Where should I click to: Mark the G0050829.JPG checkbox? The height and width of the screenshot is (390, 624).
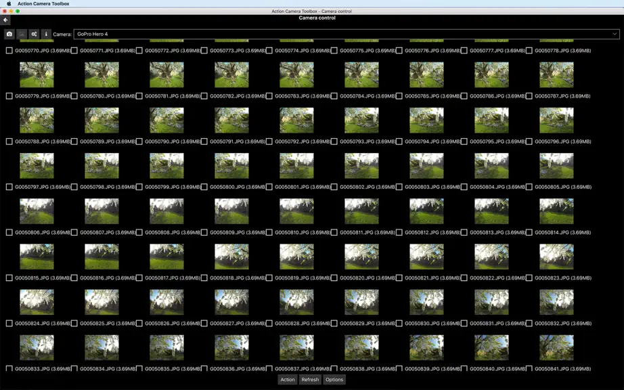pyautogui.click(x=334, y=324)
